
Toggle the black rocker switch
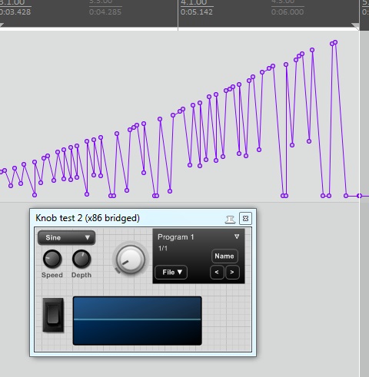[x=53, y=315]
